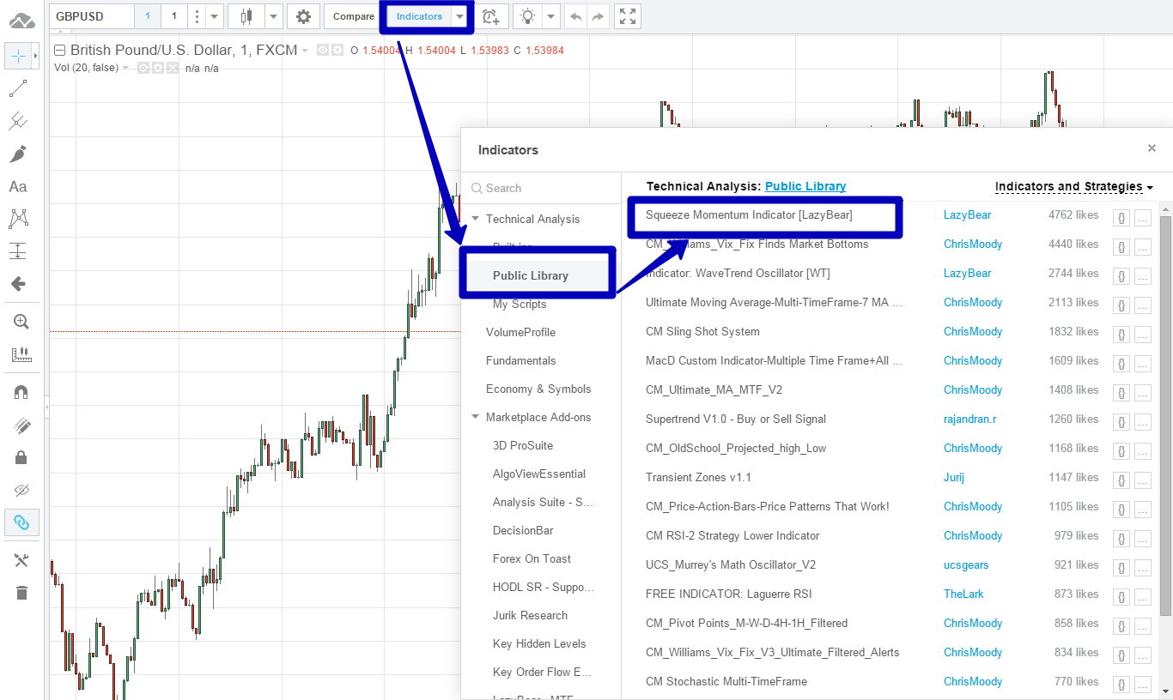Select the Economy & Symbols category

click(x=538, y=389)
